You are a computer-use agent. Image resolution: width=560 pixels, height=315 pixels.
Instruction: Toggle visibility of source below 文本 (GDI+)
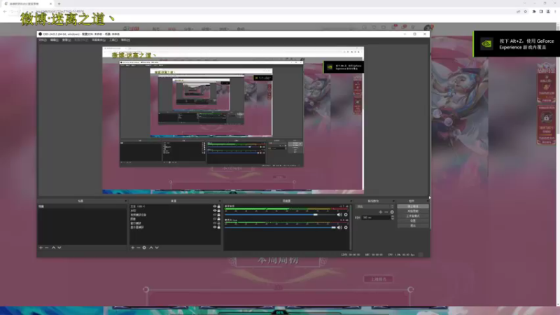[x=215, y=211]
